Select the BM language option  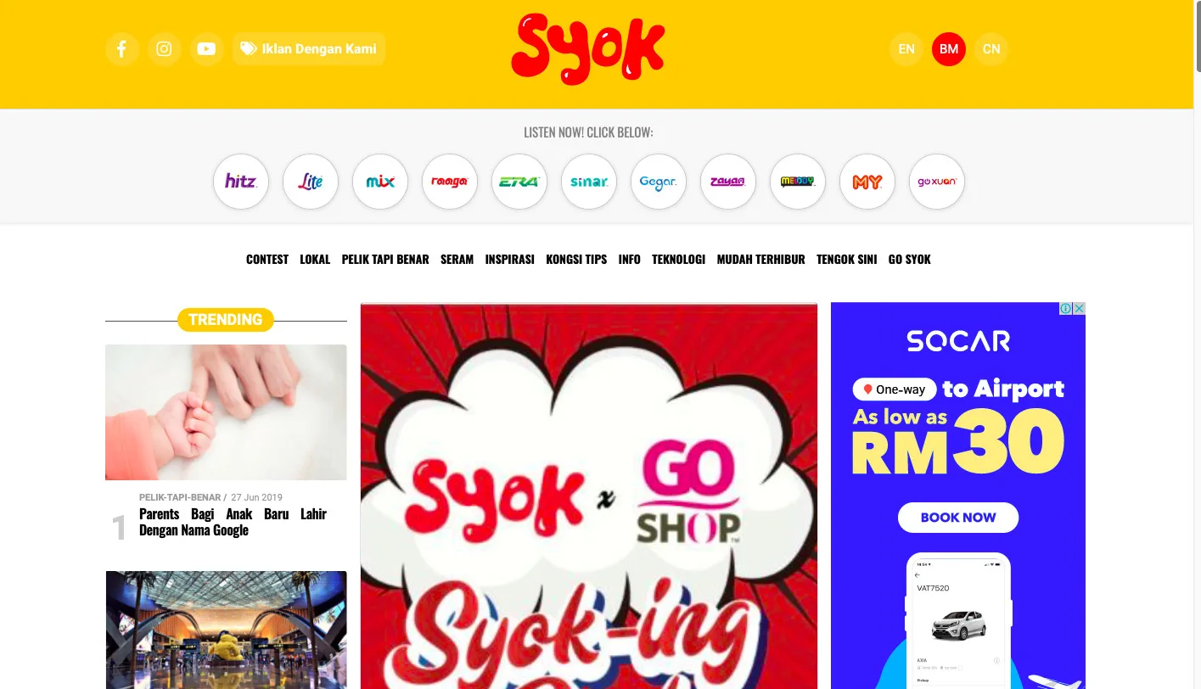coord(949,49)
